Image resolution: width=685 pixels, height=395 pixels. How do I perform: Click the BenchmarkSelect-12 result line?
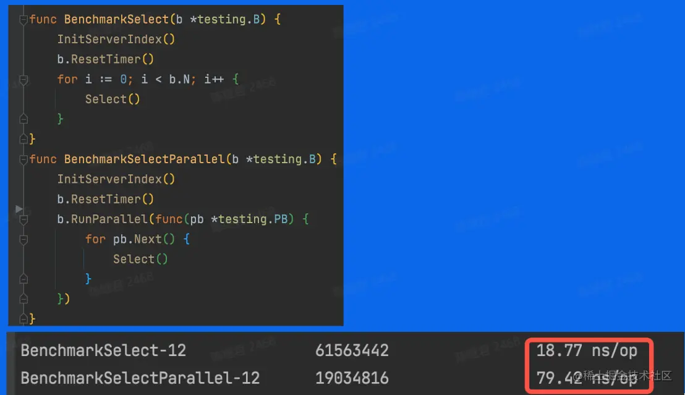[103, 350]
